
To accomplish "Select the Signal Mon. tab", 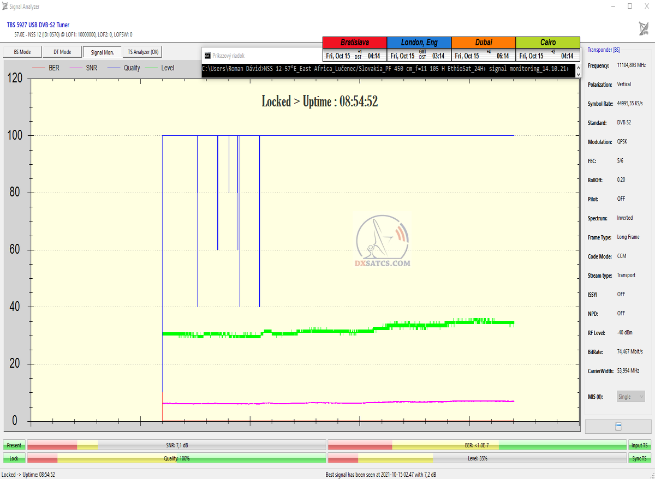I will pos(102,52).
